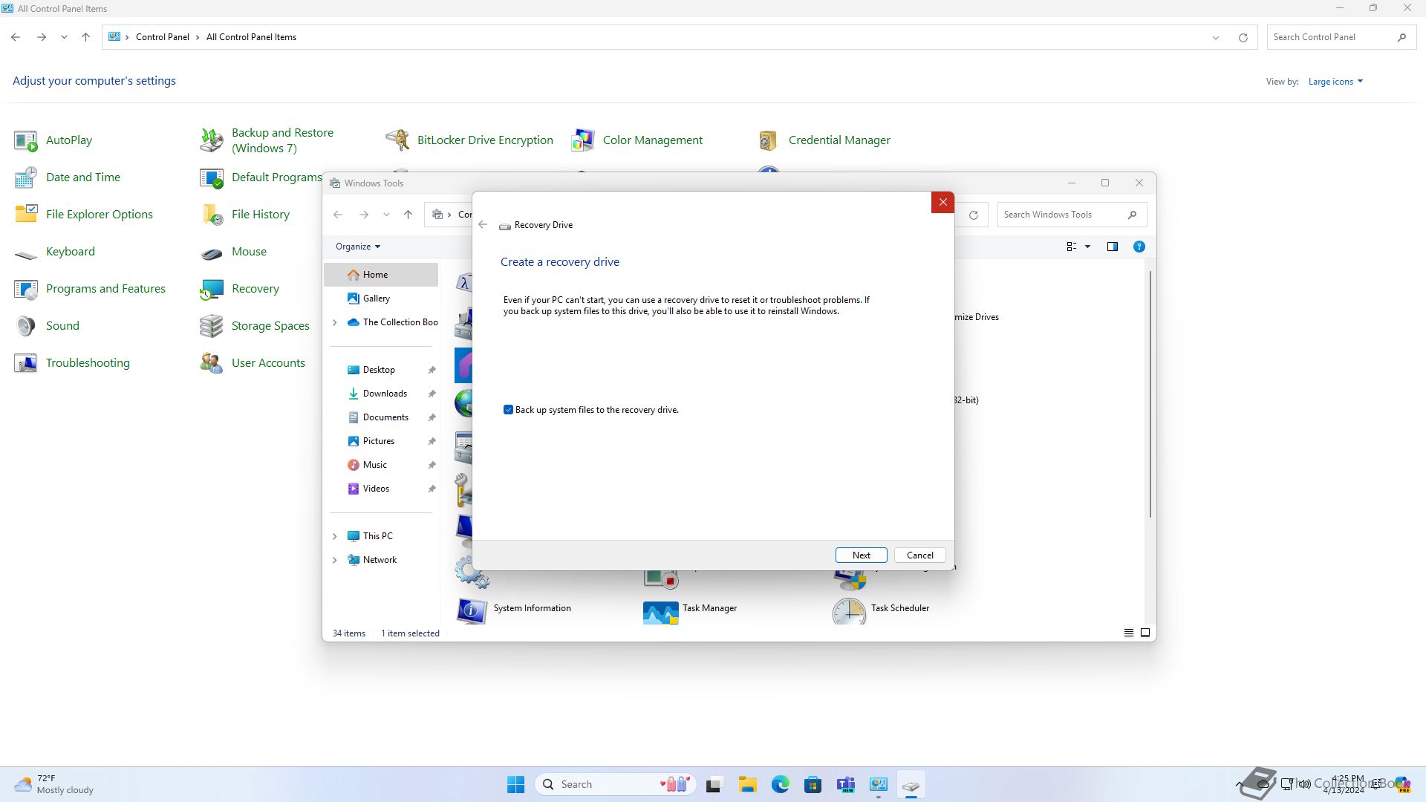Click Cancel in Recovery Drive wizard
The image size is (1426, 802).
pos(919,555)
